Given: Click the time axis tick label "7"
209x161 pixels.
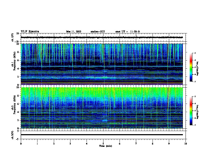Looking at the screenshot, I should click(x=136, y=144).
